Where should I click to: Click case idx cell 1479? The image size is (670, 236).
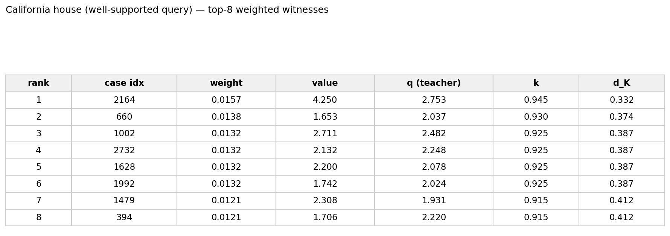[124, 201]
